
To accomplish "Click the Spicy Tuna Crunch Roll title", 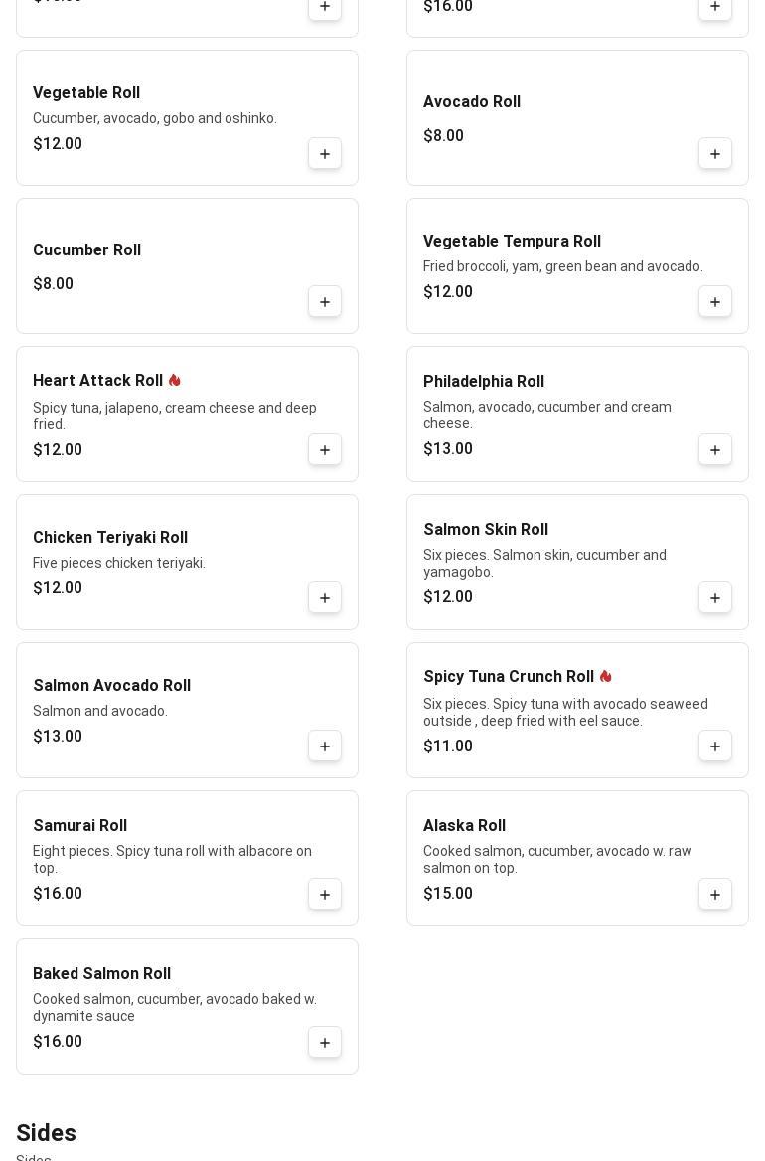I will coord(509,677).
